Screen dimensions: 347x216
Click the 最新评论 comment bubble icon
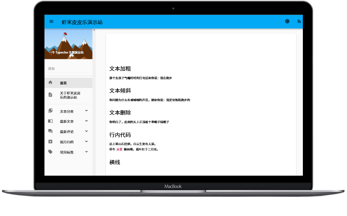point(50,132)
